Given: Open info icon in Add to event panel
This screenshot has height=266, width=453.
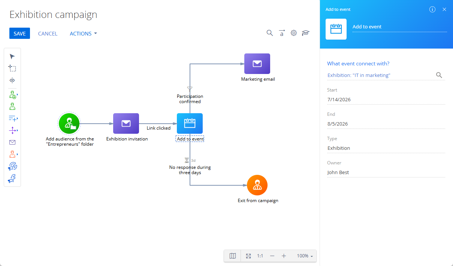Looking at the screenshot, I should [432, 9].
